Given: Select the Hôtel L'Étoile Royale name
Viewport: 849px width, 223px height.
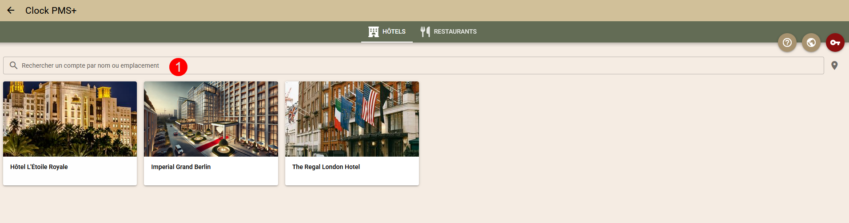Looking at the screenshot, I should (39, 167).
